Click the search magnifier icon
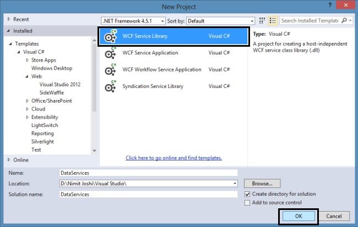This screenshot has width=358, height=227. coord(344,20)
